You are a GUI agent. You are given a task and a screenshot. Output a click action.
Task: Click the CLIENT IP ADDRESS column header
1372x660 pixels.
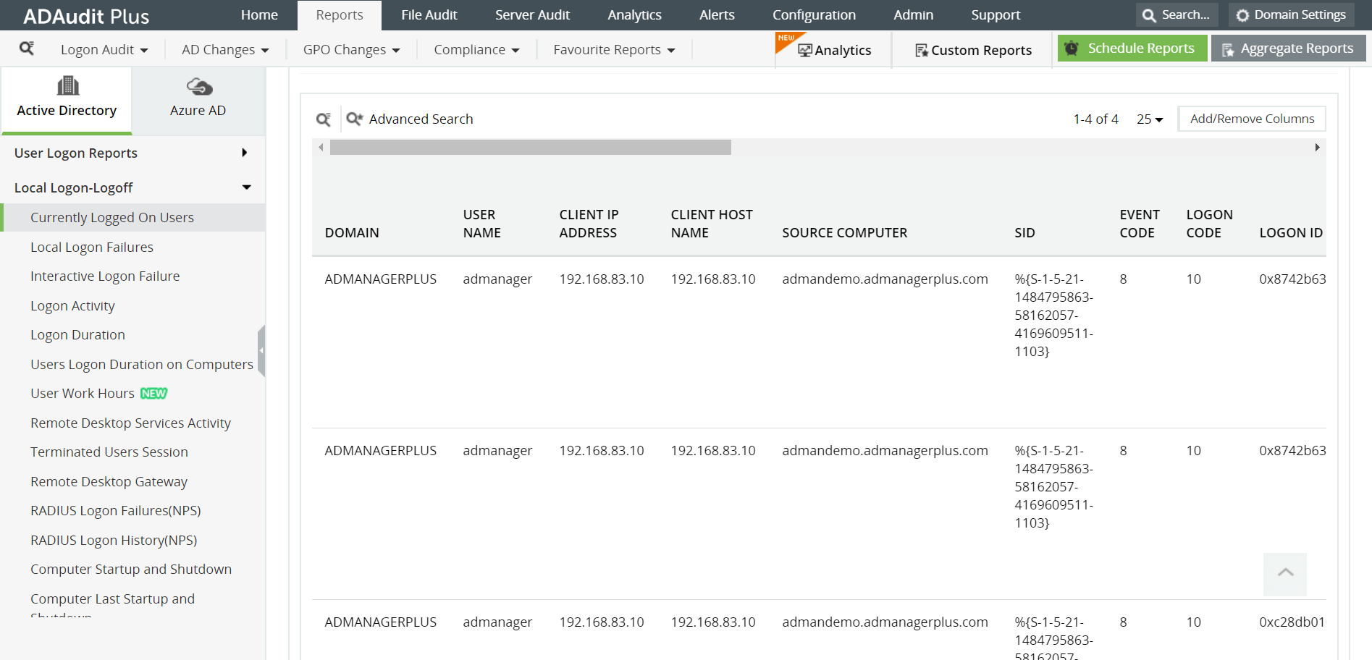(589, 224)
